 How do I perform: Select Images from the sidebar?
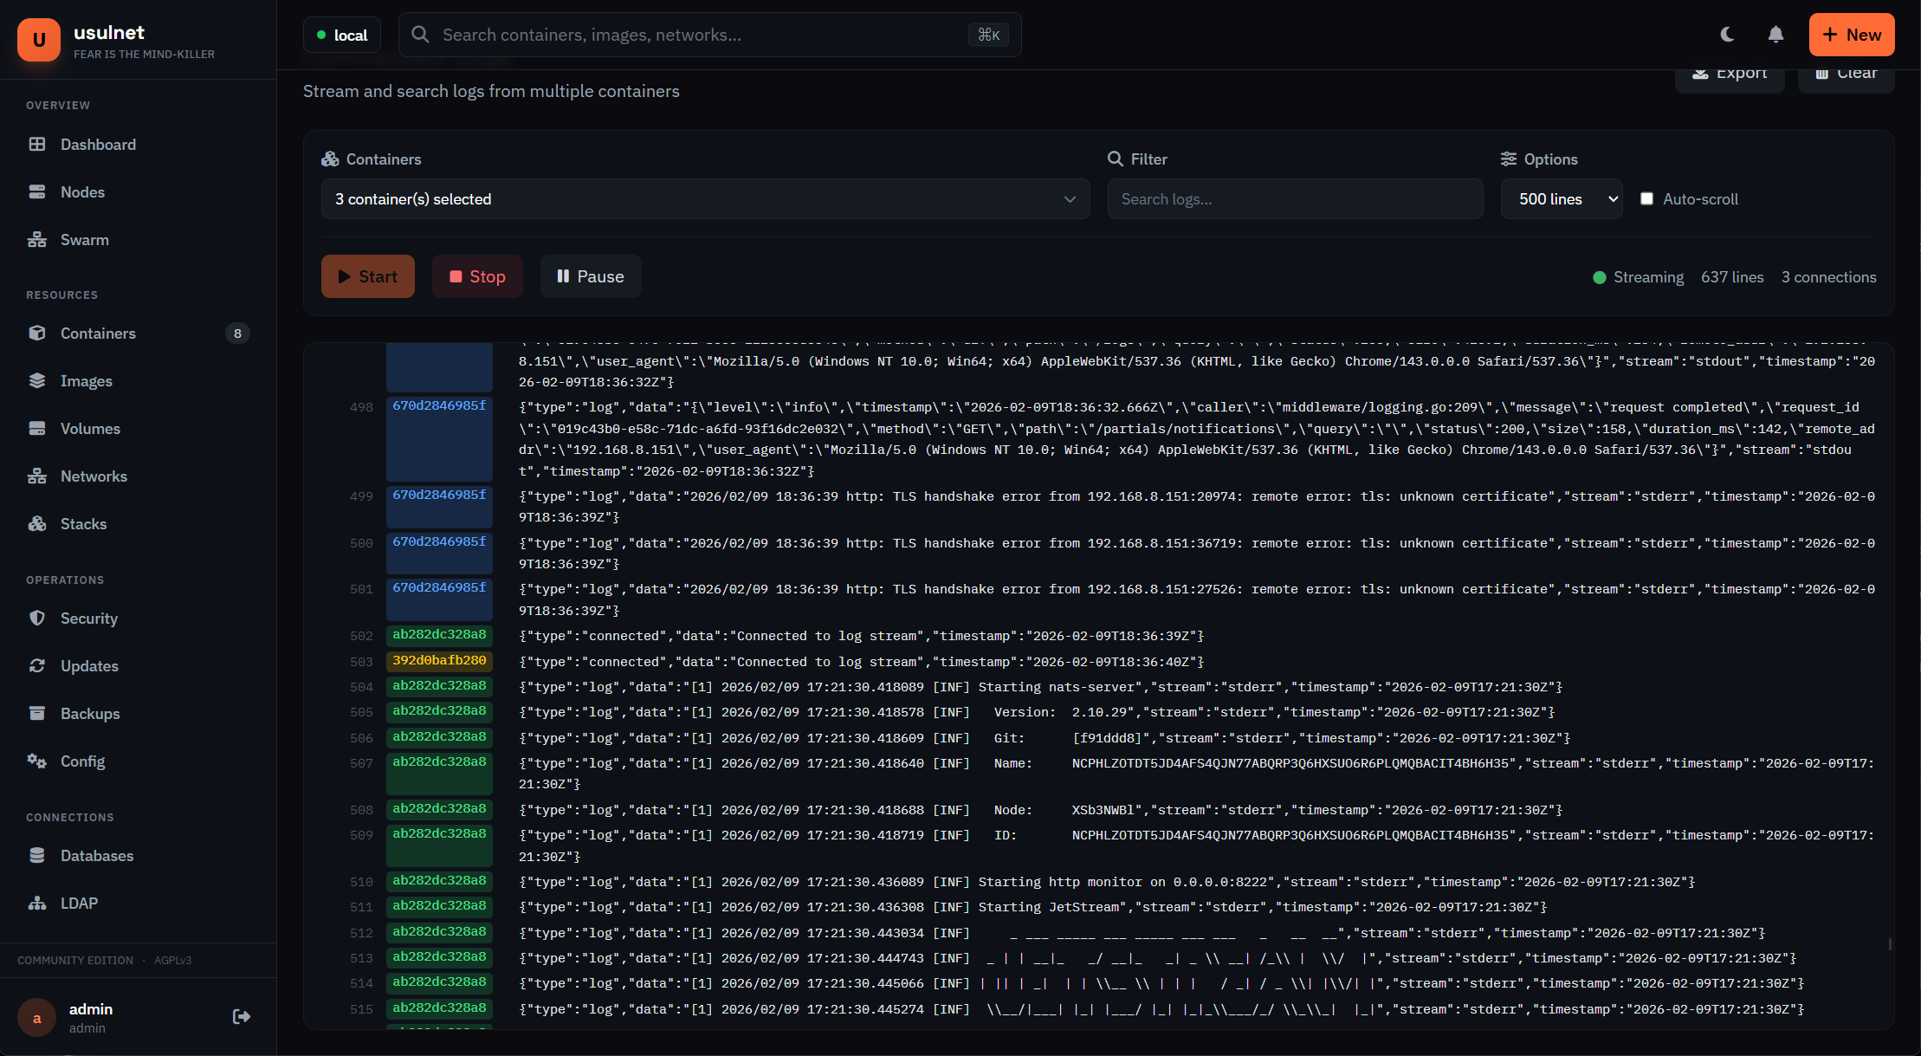coord(87,380)
